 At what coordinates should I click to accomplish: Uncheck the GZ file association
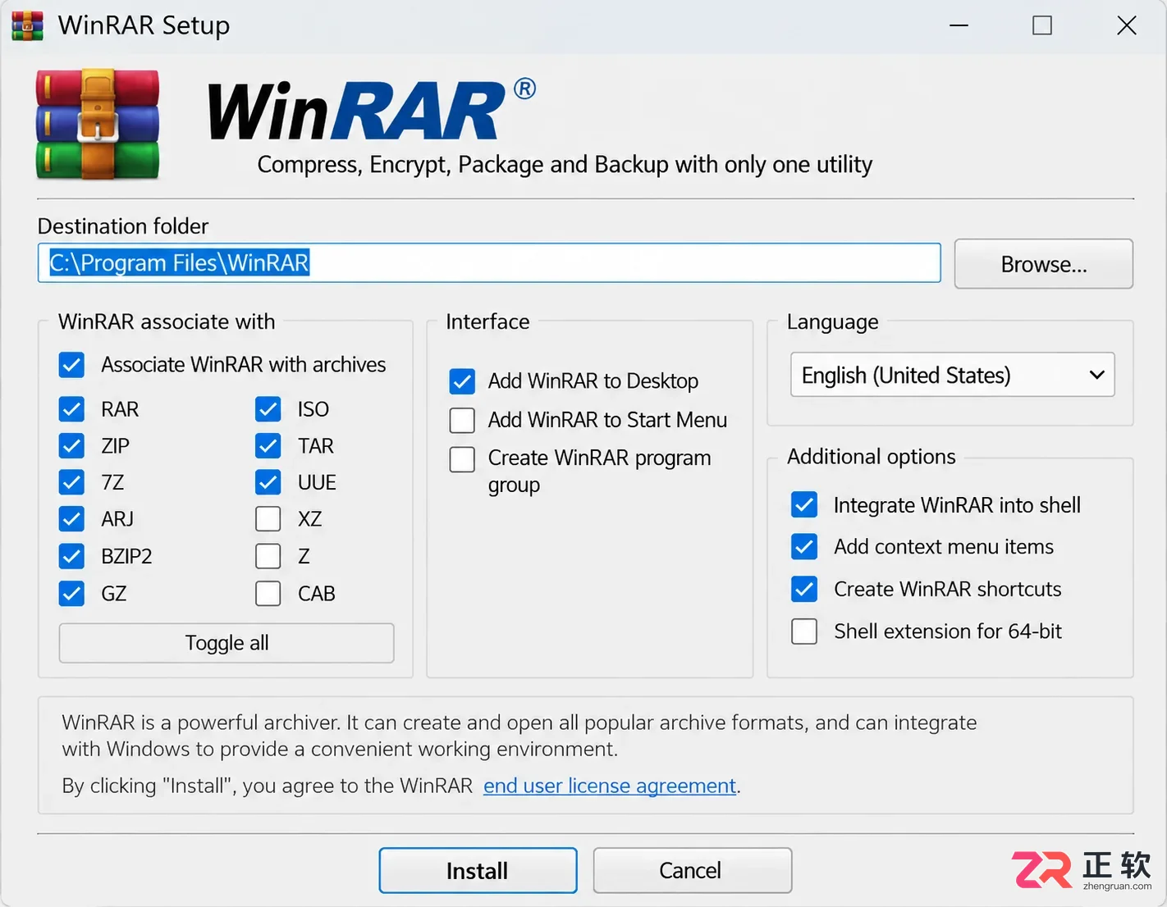pyautogui.click(x=72, y=593)
